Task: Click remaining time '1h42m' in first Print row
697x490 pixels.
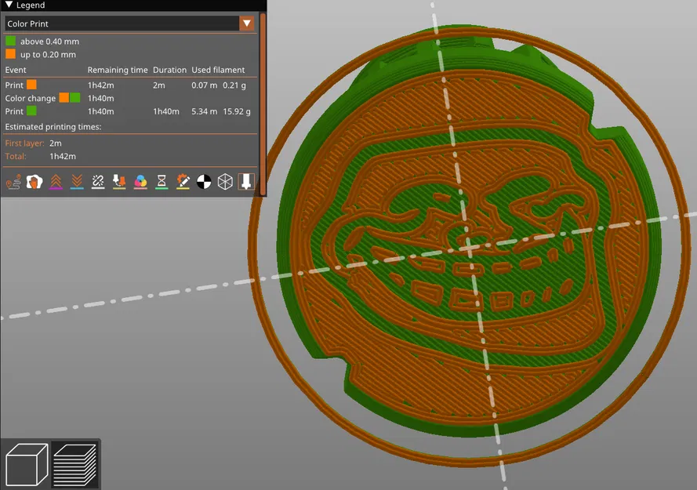Action: (x=101, y=85)
